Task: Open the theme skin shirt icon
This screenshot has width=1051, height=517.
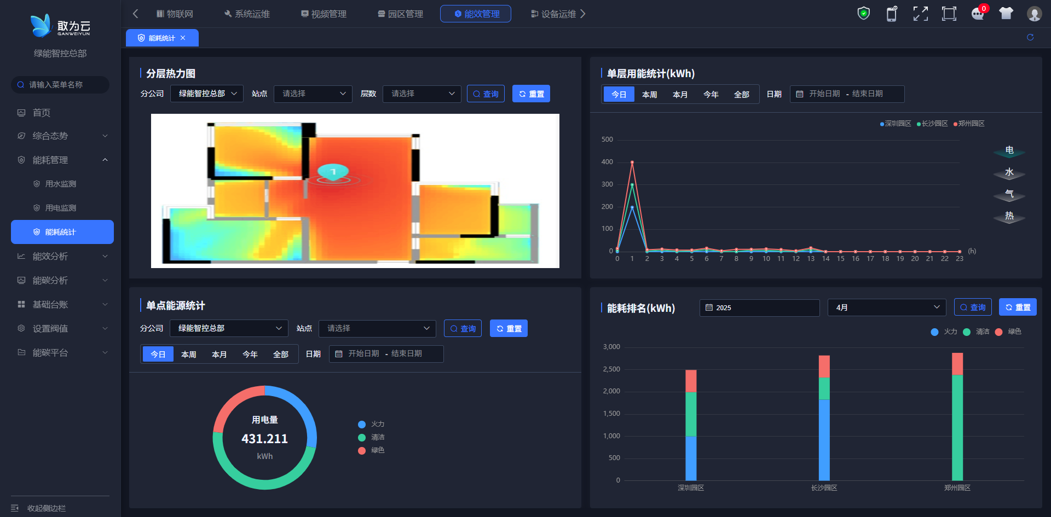Action: pos(1006,13)
